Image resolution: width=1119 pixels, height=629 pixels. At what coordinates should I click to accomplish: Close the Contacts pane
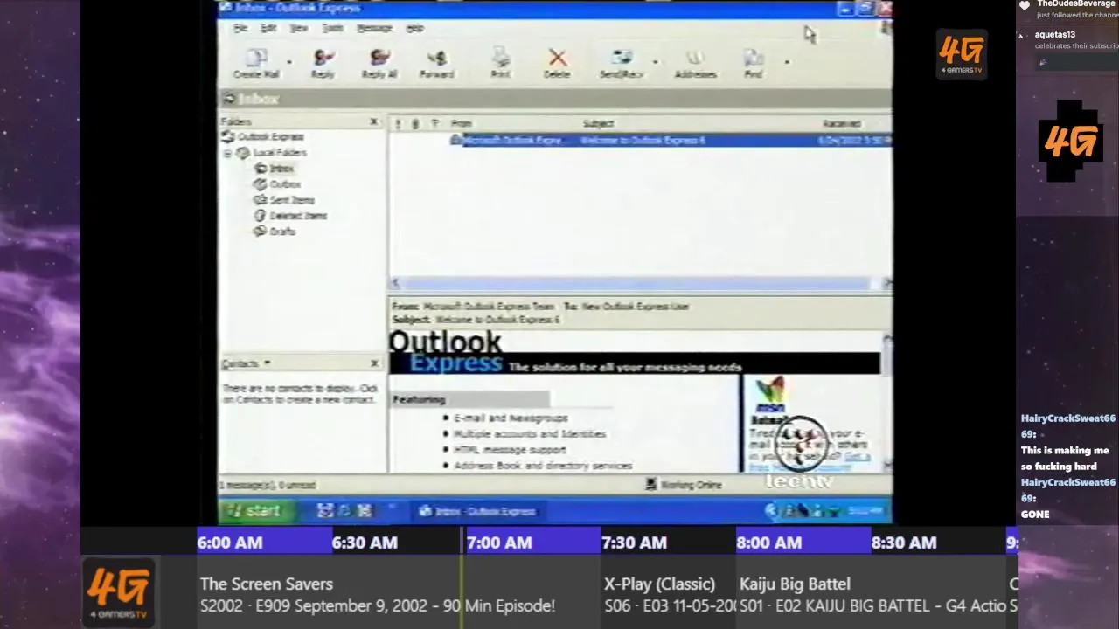[374, 363]
